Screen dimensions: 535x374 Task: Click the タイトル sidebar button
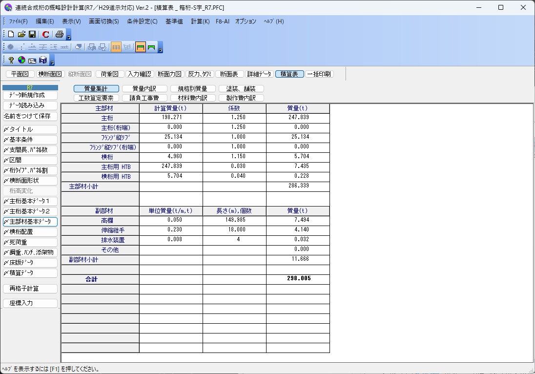pos(30,129)
